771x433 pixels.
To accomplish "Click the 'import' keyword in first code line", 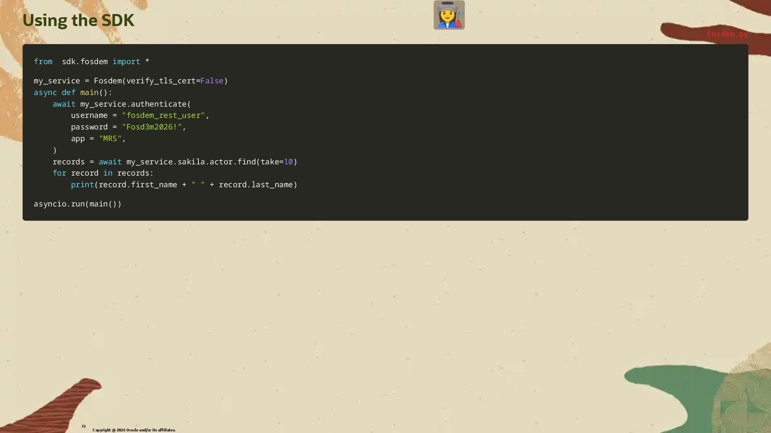I will (126, 62).
